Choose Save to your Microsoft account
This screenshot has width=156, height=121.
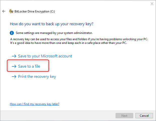tap(45, 56)
